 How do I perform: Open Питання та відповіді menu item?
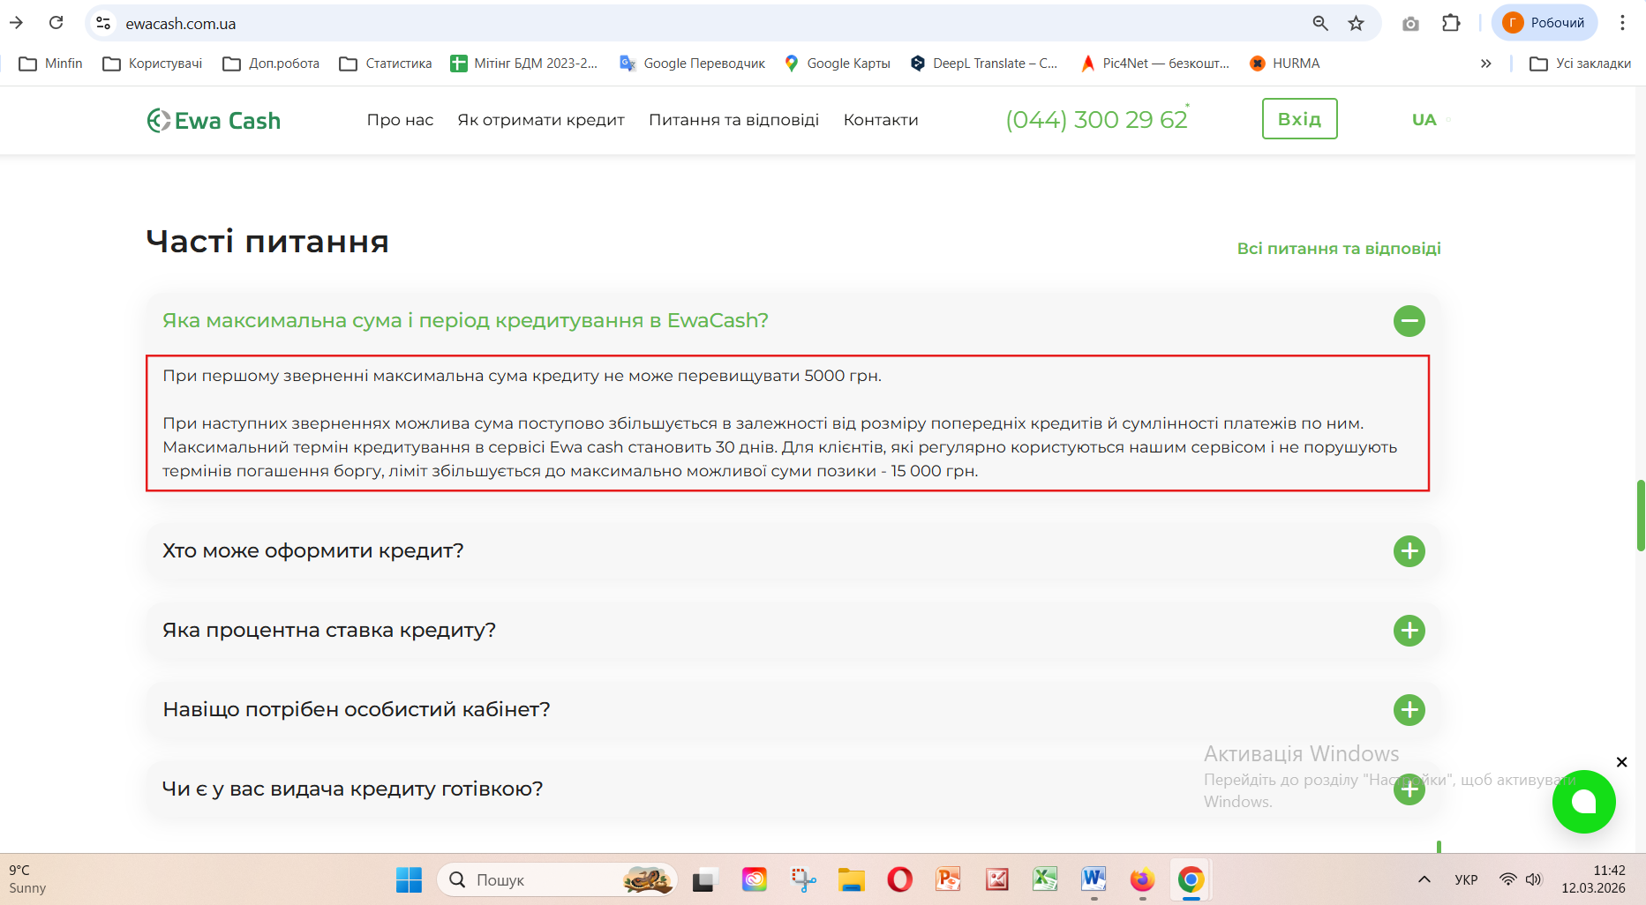733,120
